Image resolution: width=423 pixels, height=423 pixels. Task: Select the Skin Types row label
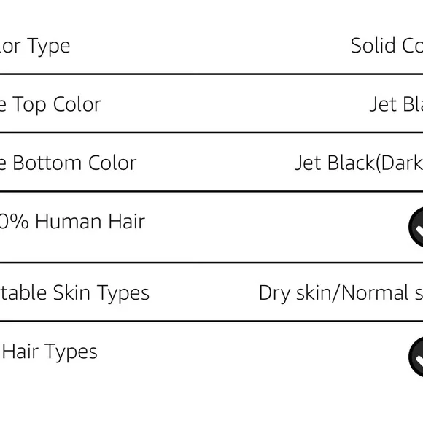coord(74,293)
